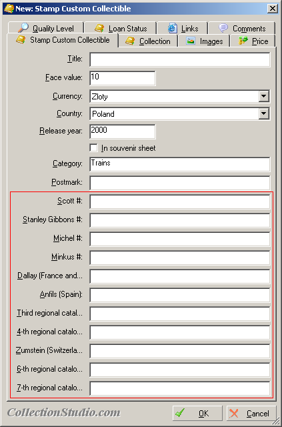Click the magnifier icon on Quality Level tab
Viewport: 282px width, 427px height.
(23, 28)
